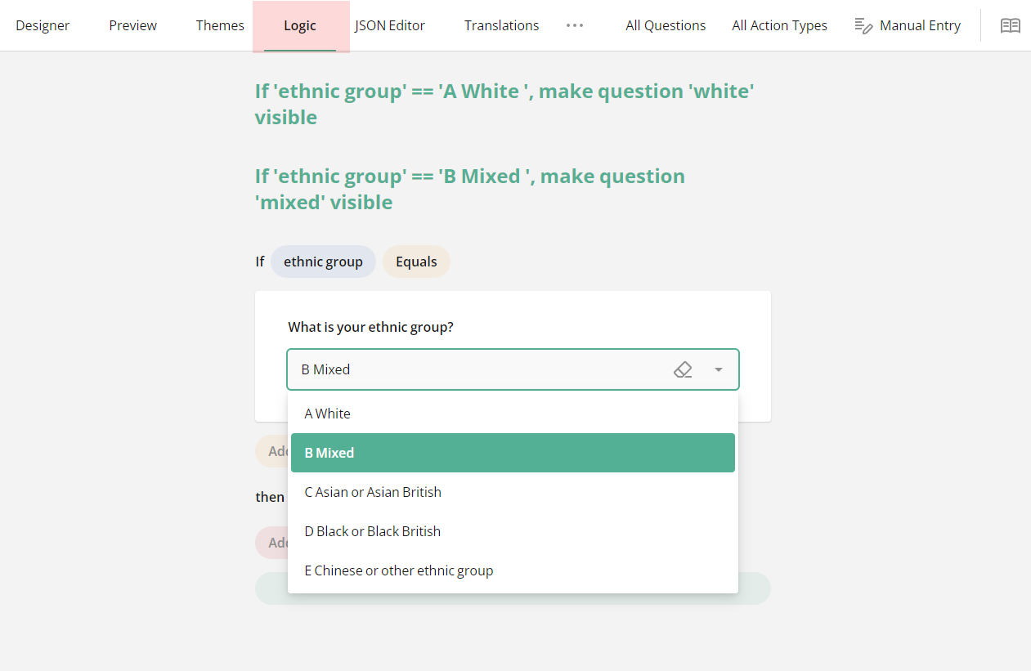The image size is (1031, 671).
Task: Expand the rule that makes question 'mixed' visible
Action: [470, 189]
